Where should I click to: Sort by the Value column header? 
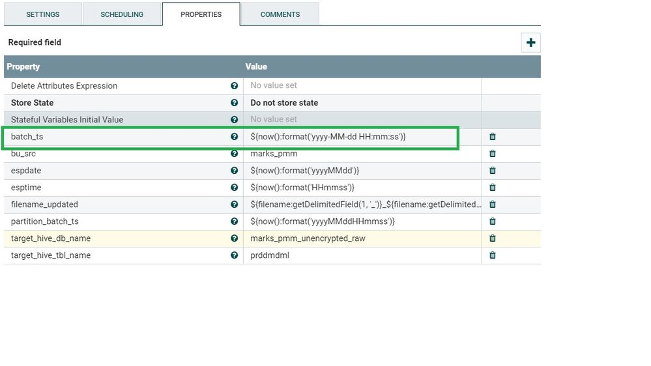point(256,66)
